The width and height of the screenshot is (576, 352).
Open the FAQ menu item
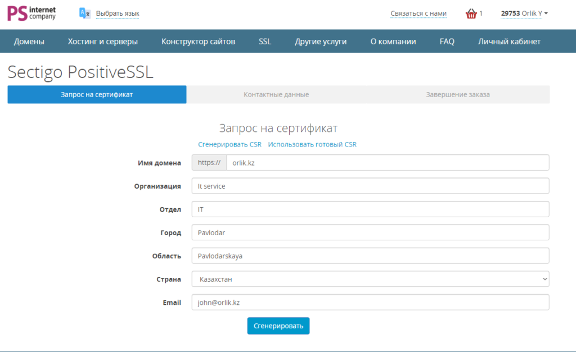pyautogui.click(x=447, y=42)
